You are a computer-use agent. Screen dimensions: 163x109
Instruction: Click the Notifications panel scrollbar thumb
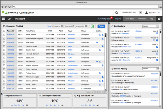[x=160, y=32]
